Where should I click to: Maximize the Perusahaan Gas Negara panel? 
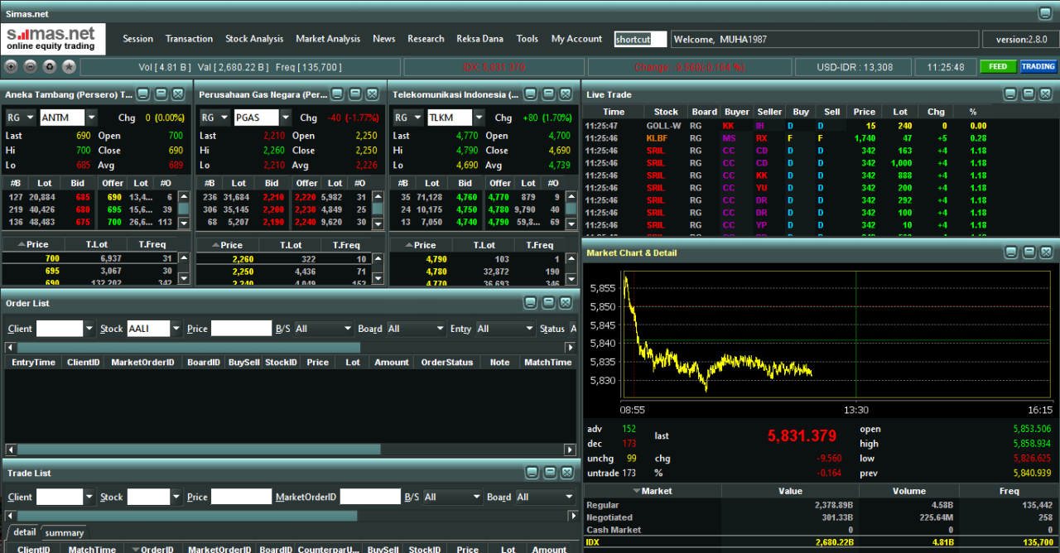[355, 94]
